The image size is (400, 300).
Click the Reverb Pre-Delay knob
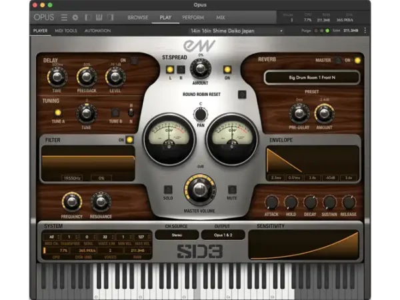pos(299,114)
